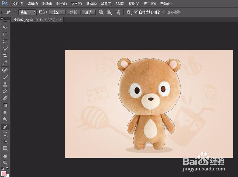238x177 pixels.
Task: Open the 路径 mode dropdown
Action: point(27,12)
